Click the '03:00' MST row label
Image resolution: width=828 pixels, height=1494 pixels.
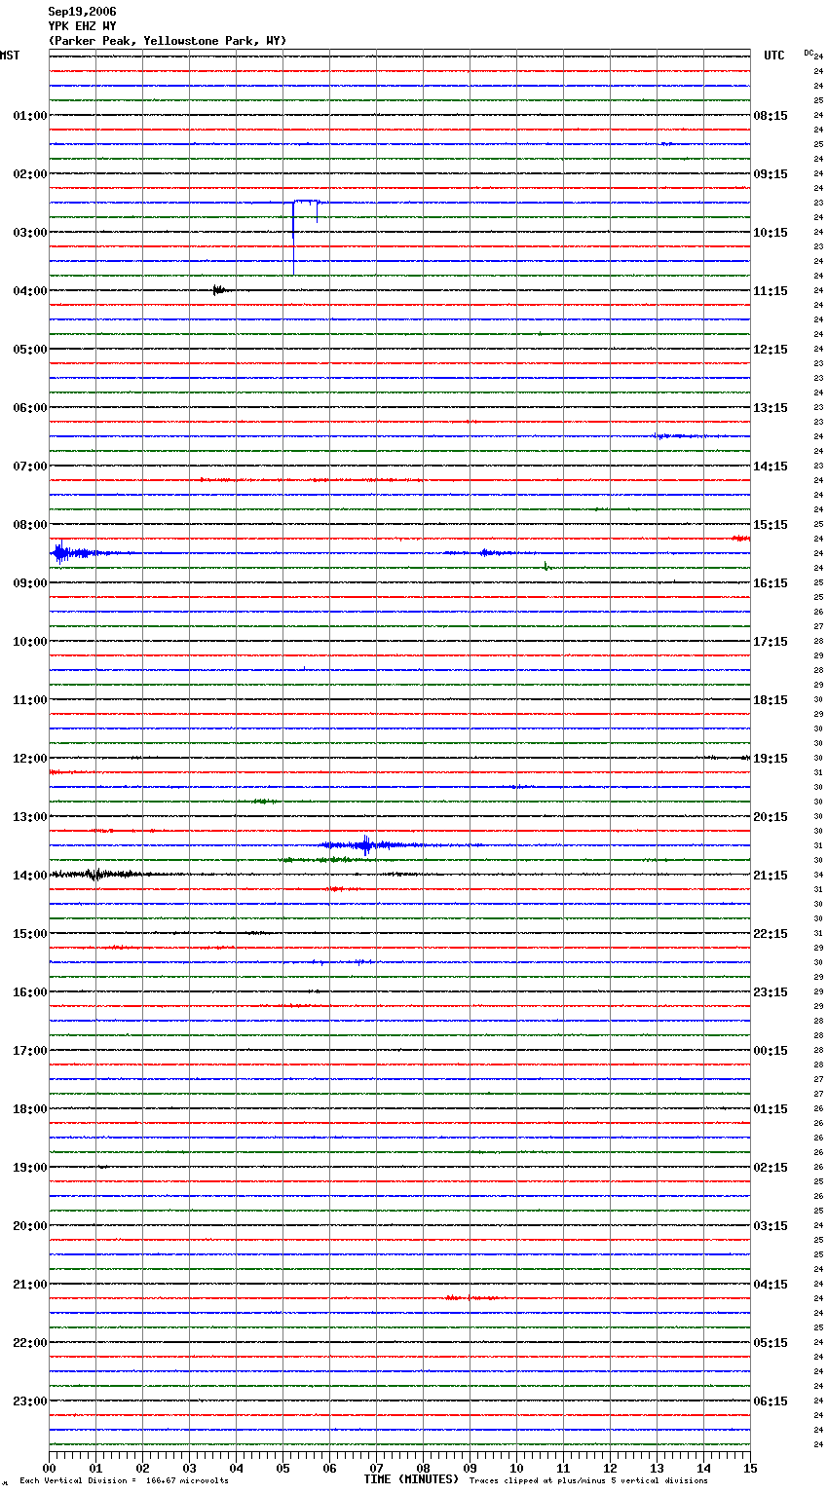click(x=30, y=233)
